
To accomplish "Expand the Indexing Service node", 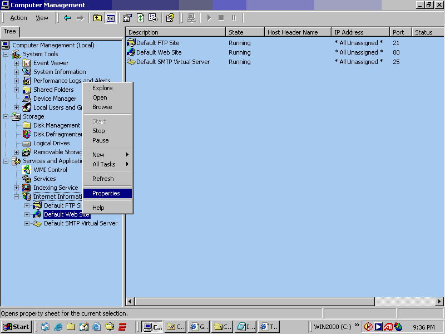I will tap(17, 188).
